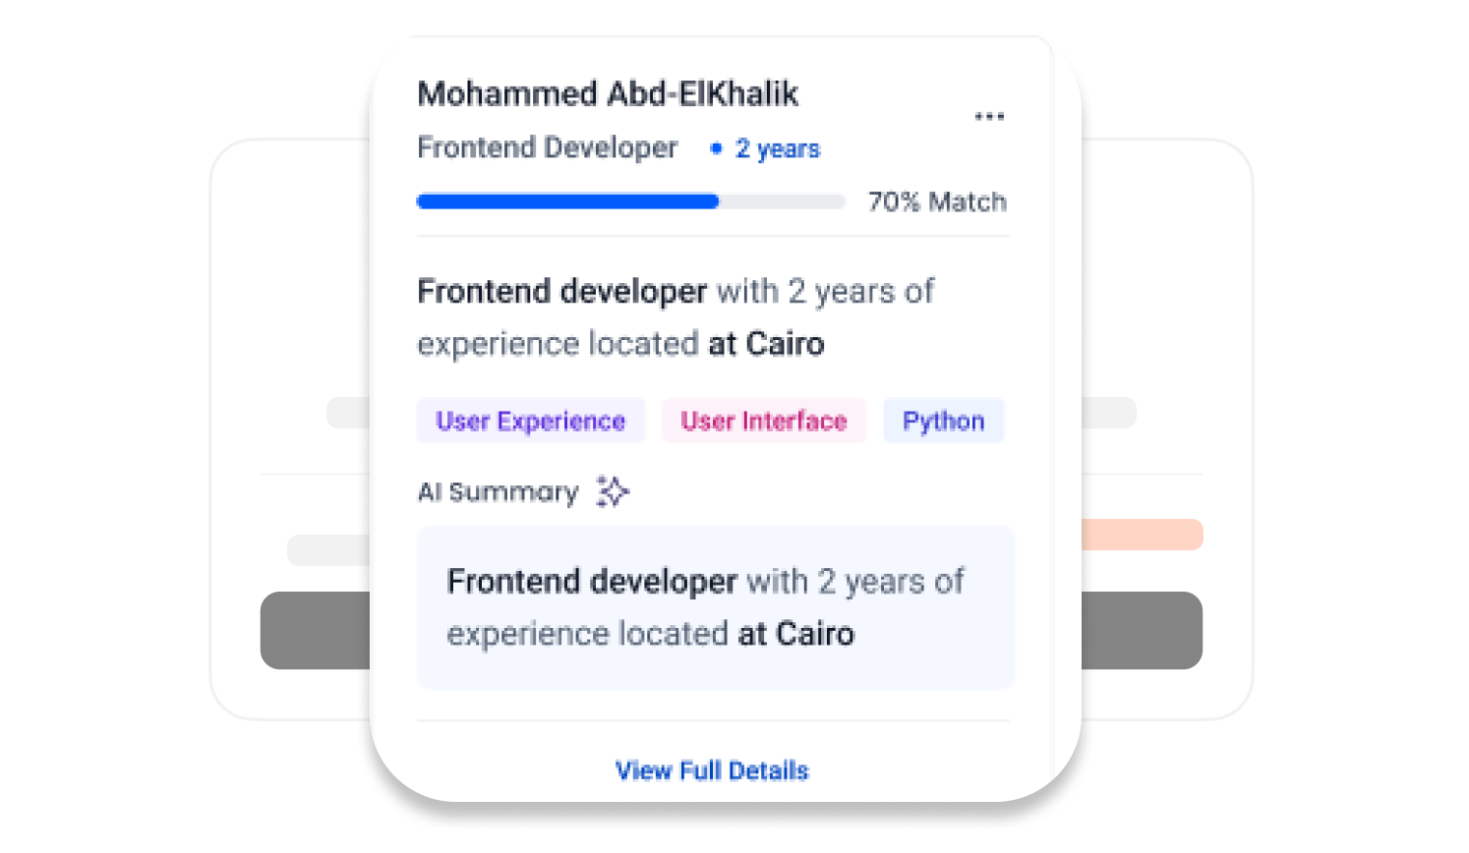Select the User Interface skill tag

(x=764, y=421)
